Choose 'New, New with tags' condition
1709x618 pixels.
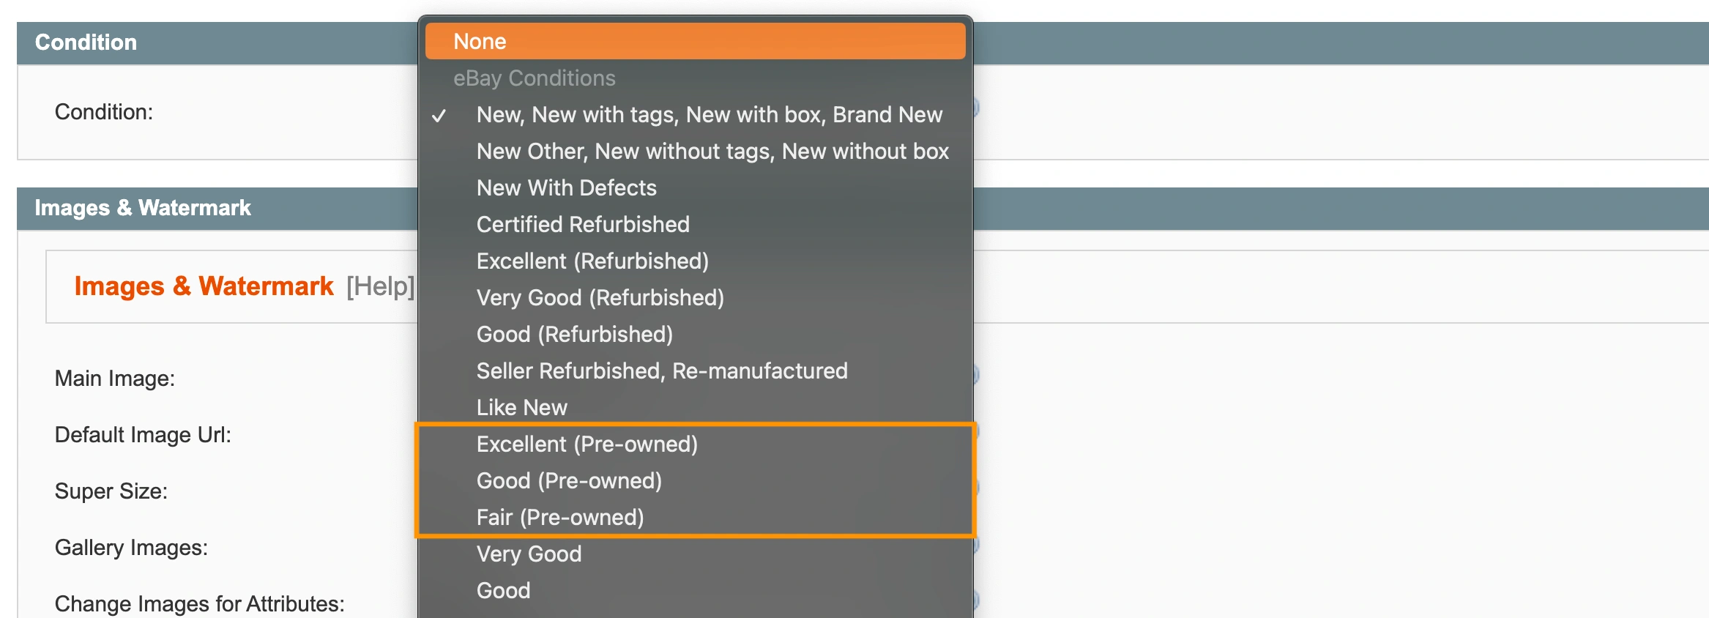click(x=709, y=115)
